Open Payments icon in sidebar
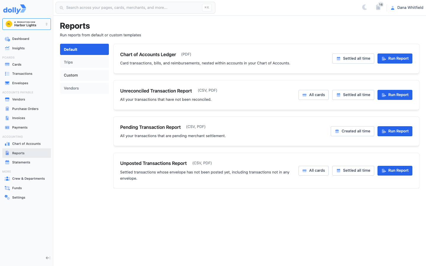The image size is (426, 266). tap(7, 127)
